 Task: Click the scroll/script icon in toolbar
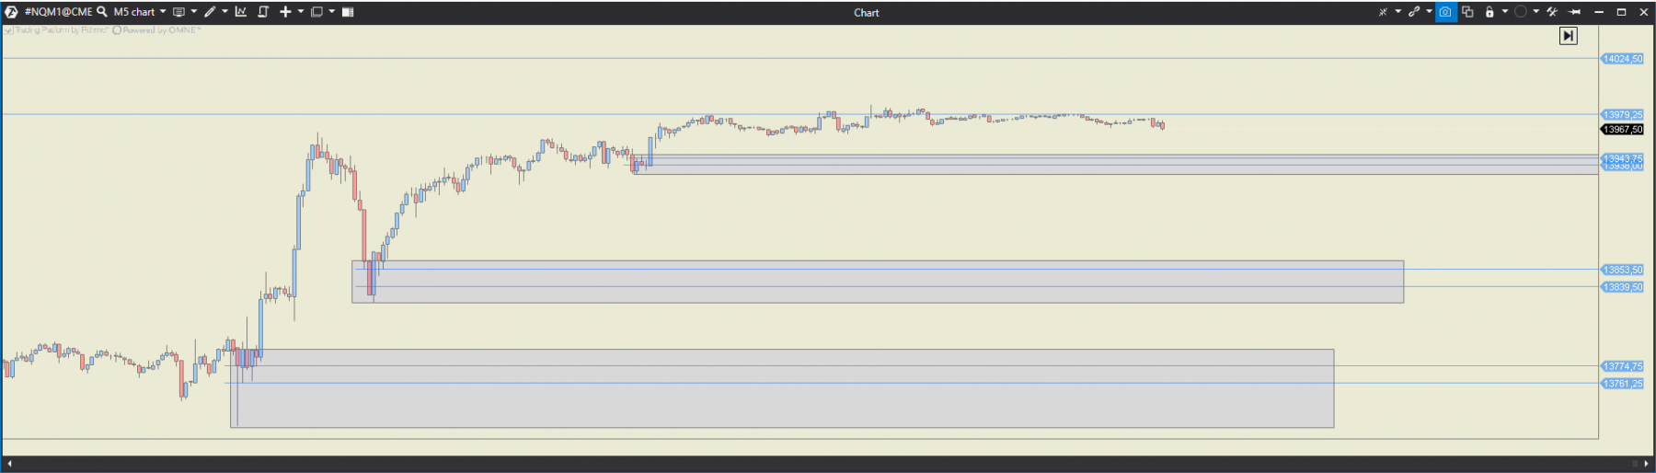point(263,12)
